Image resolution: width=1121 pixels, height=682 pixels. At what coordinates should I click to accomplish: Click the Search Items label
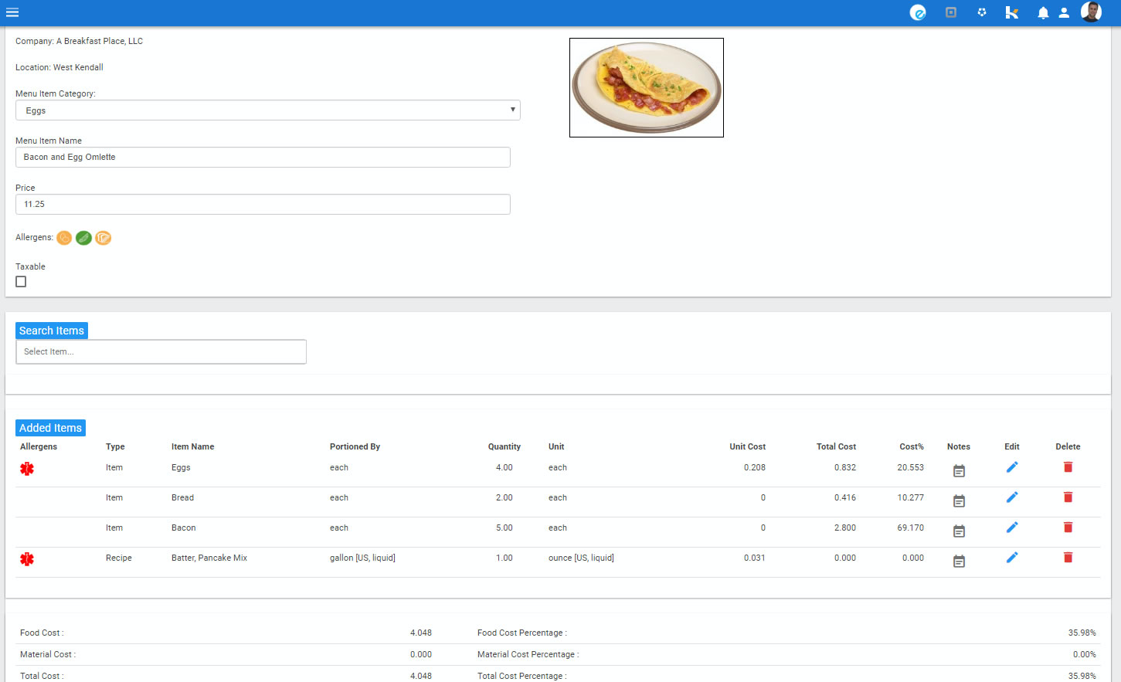[51, 331]
